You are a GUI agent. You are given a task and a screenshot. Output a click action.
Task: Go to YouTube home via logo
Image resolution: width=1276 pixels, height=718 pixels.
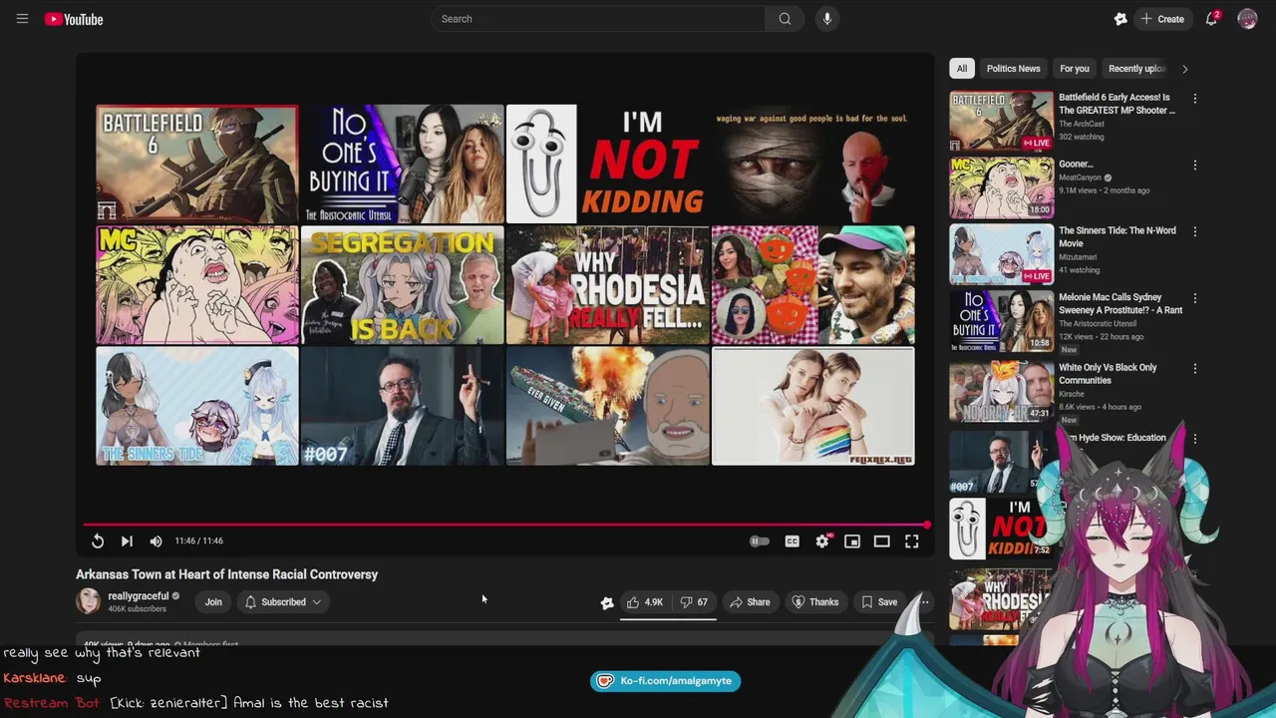pos(74,19)
